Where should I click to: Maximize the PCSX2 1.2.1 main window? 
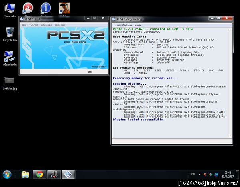(x=94, y=18)
